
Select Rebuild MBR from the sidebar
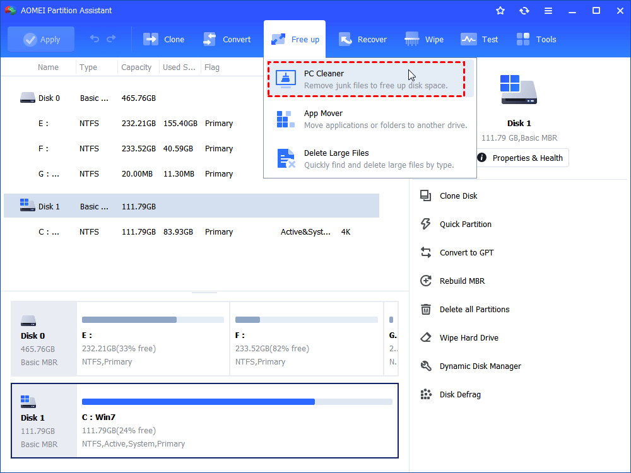pyautogui.click(x=461, y=281)
